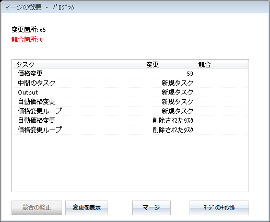Screen dimensions: 270x222
Task: Sort by the 変更 column header
Action: [169, 64]
